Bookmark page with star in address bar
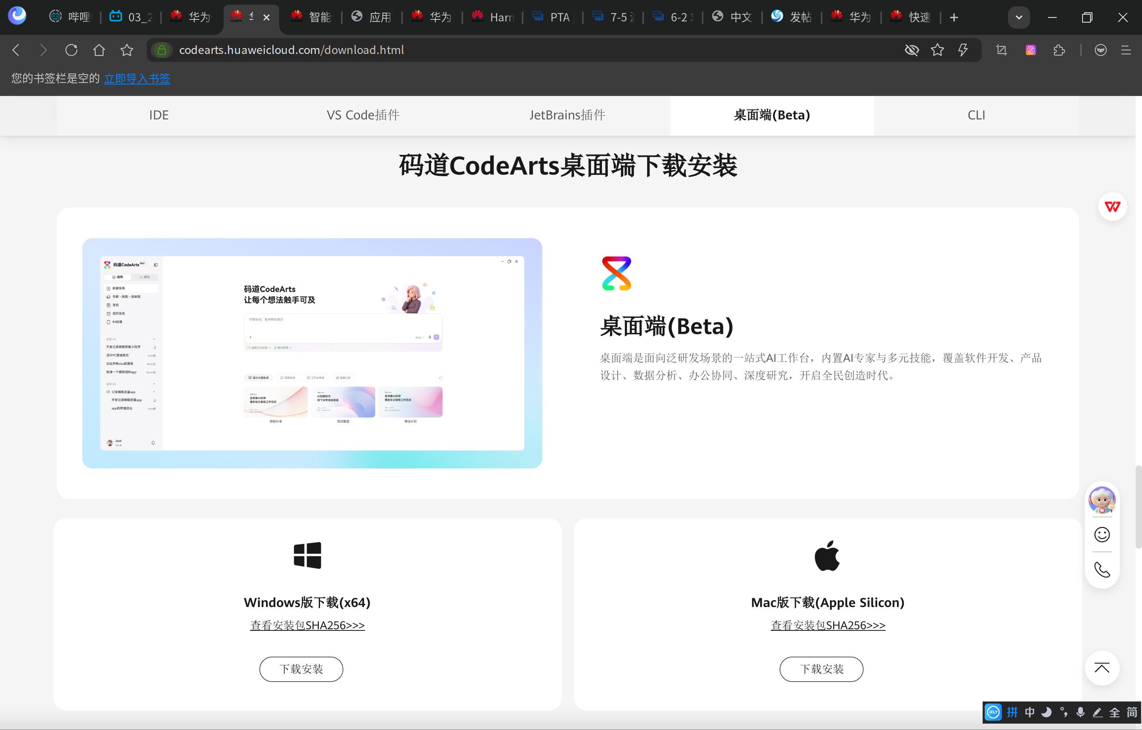The height and width of the screenshot is (730, 1142). tap(938, 50)
